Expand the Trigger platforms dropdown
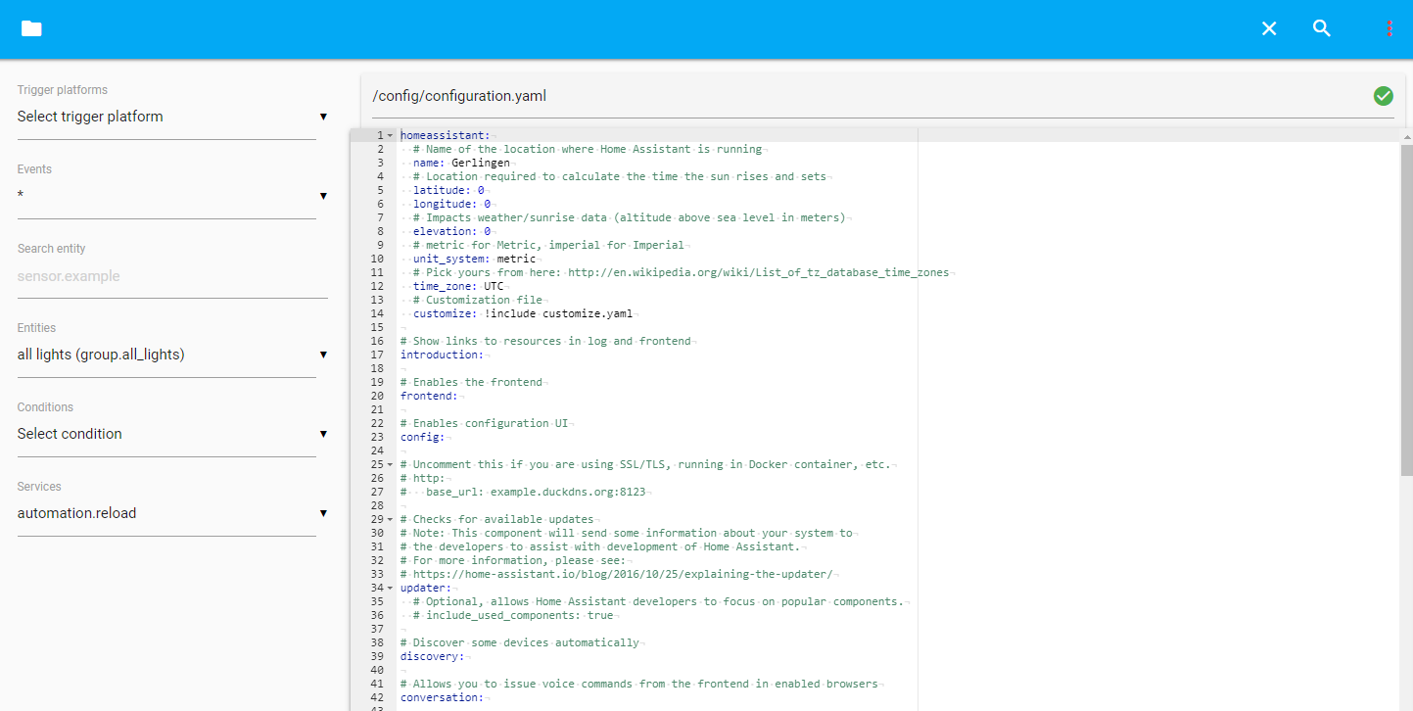1413x711 pixels. tap(166, 118)
